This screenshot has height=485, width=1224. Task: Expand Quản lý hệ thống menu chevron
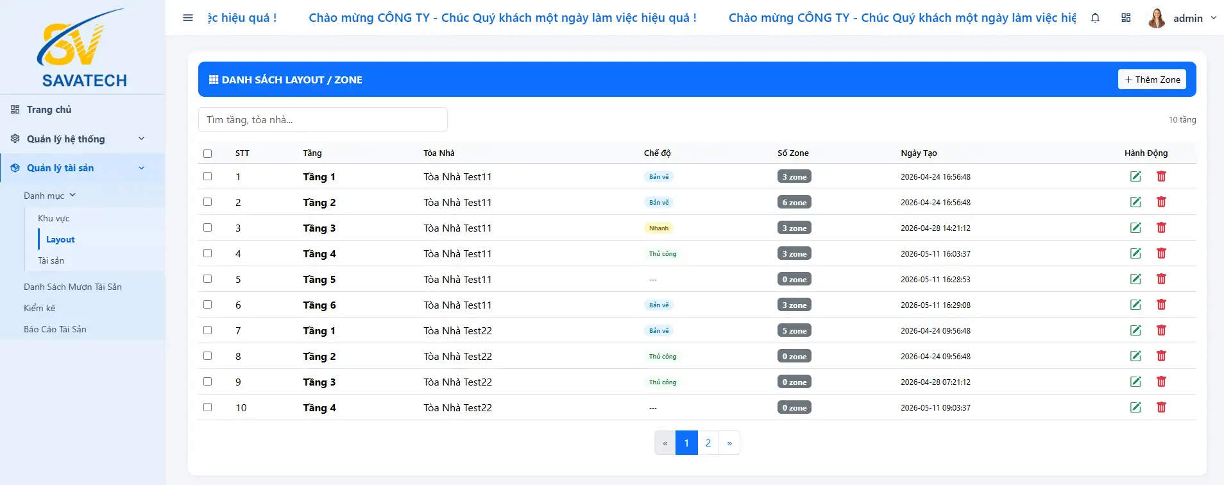click(142, 139)
